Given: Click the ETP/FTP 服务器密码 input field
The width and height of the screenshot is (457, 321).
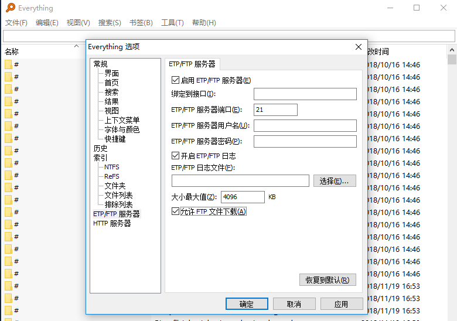Looking at the screenshot, I should click(305, 141).
